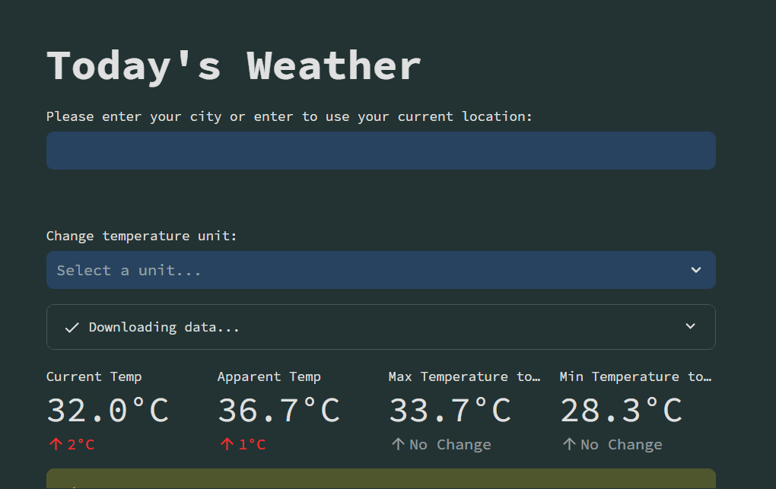This screenshot has width=776, height=489.
Task: Click gray arrow under Min Temperature
Action: [568, 445]
